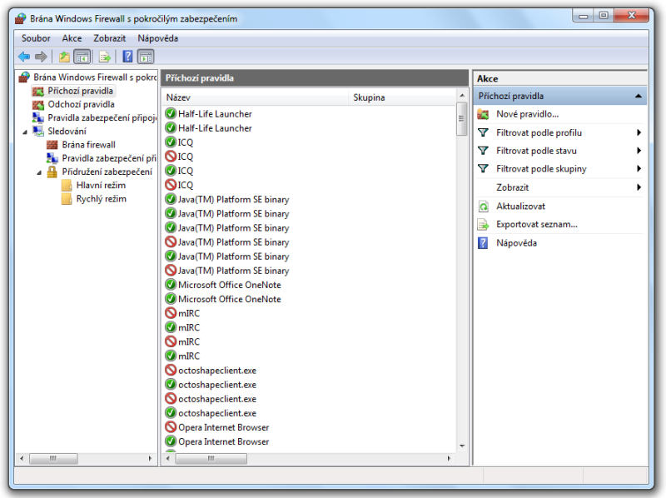The image size is (666, 498).
Task: Toggle the Action pane toolbar icon
Action: [146, 57]
